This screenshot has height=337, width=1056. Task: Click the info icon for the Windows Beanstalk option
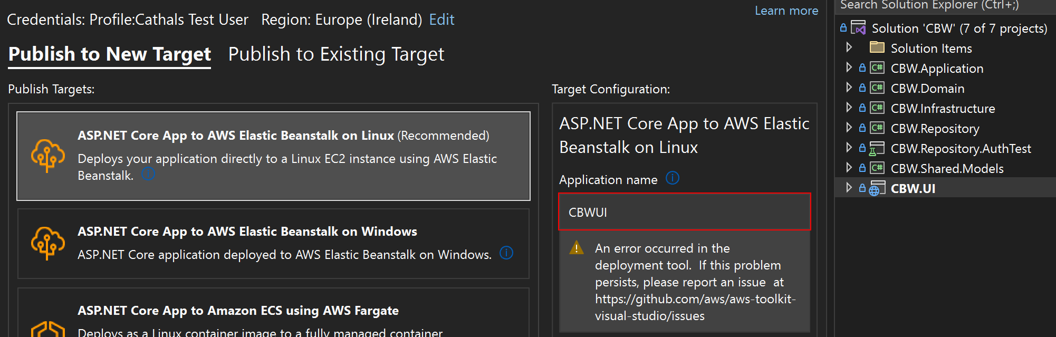tap(506, 254)
